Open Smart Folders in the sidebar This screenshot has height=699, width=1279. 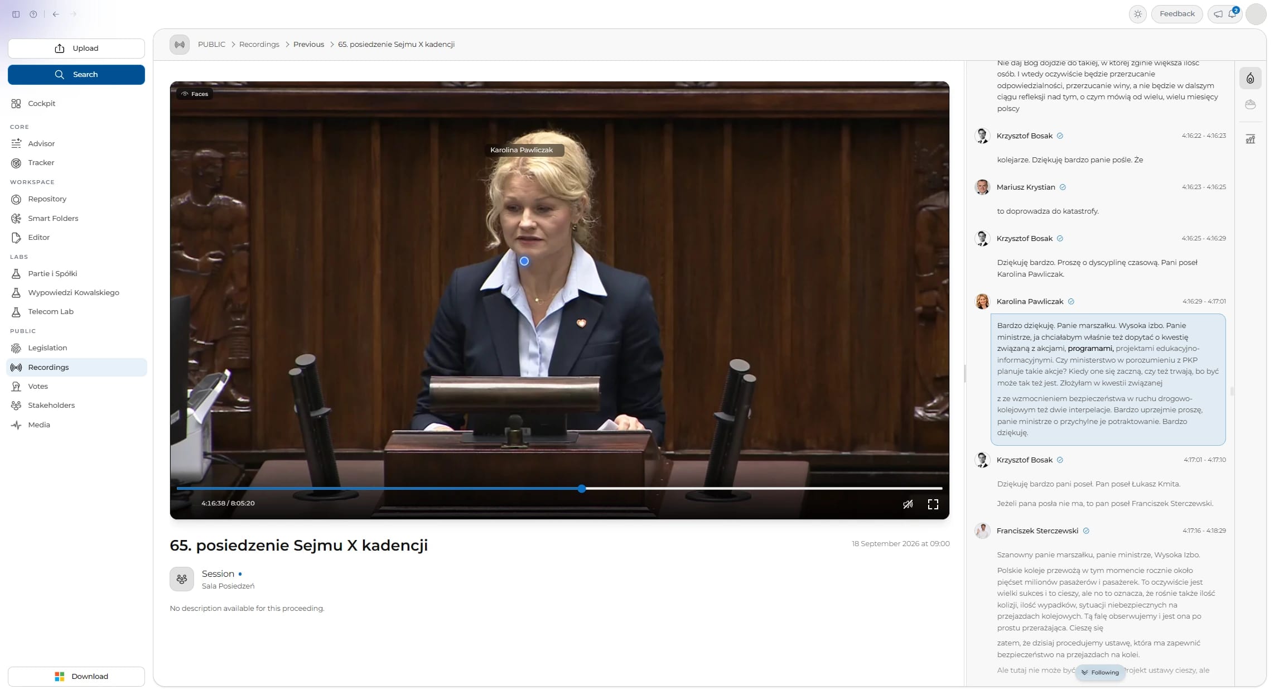click(x=76, y=219)
